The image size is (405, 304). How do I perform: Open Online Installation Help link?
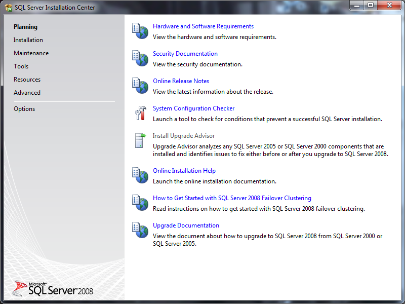click(x=184, y=171)
